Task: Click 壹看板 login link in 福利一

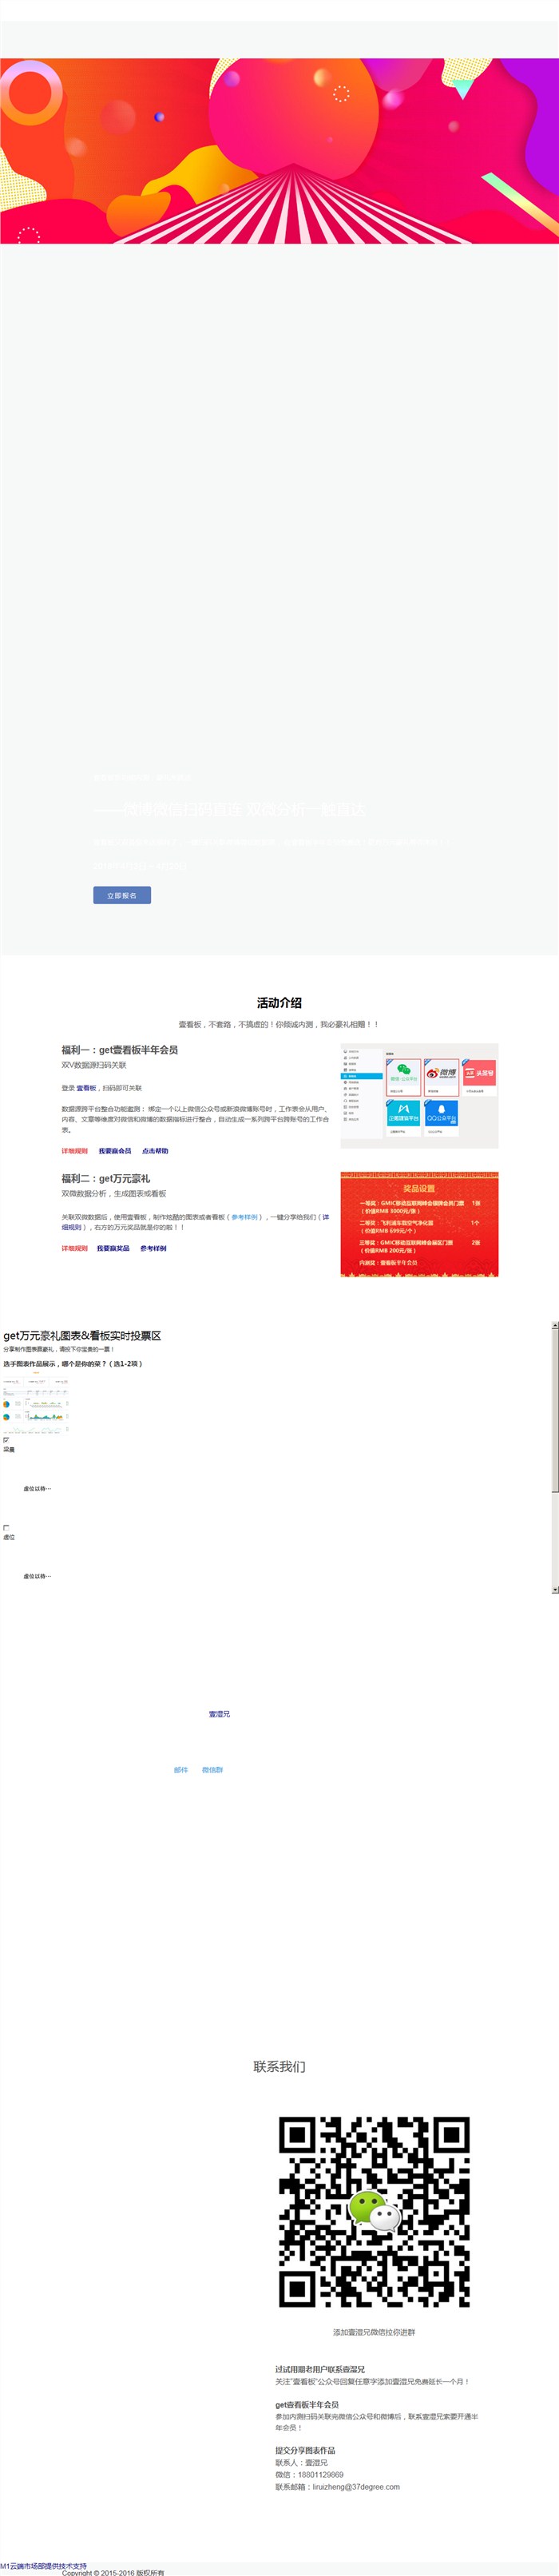Action: (87, 1088)
